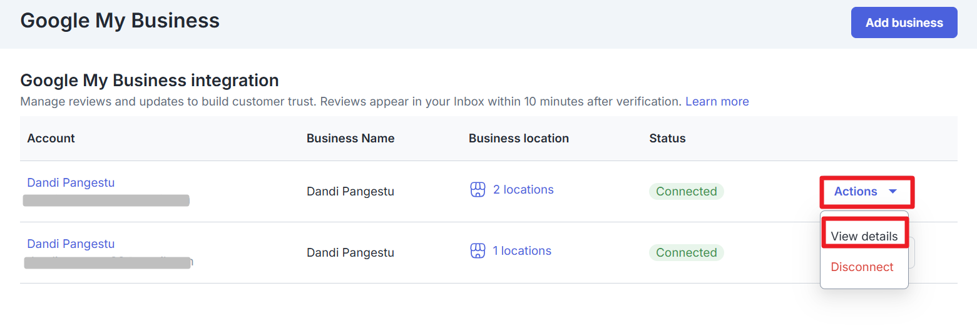Click the Google My Business integration heading

(150, 81)
